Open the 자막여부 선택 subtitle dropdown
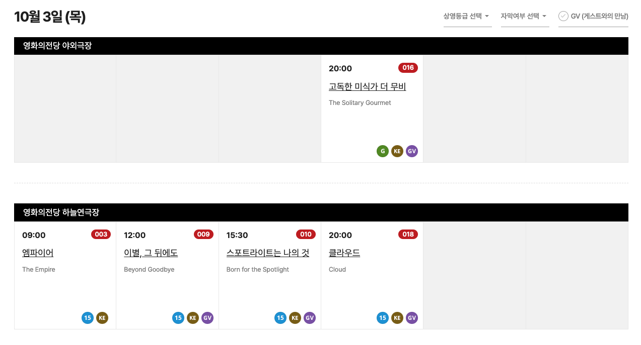 coord(525,17)
